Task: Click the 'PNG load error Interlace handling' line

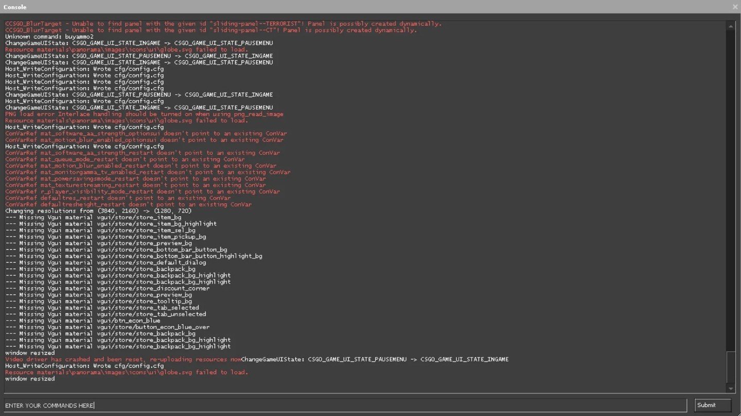Action: coord(144,114)
